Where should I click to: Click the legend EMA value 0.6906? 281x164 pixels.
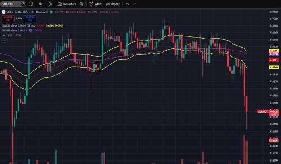click(50, 26)
